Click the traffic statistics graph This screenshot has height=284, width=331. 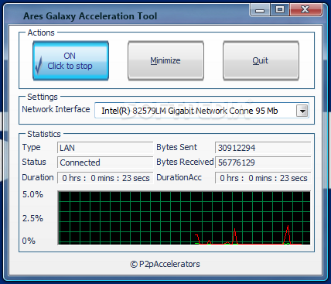(x=184, y=218)
